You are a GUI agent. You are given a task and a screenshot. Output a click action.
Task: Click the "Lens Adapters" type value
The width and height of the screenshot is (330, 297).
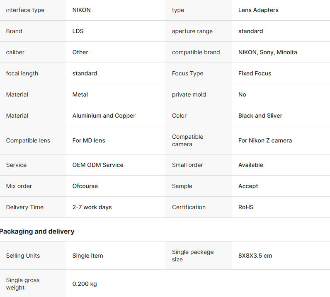(x=258, y=10)
